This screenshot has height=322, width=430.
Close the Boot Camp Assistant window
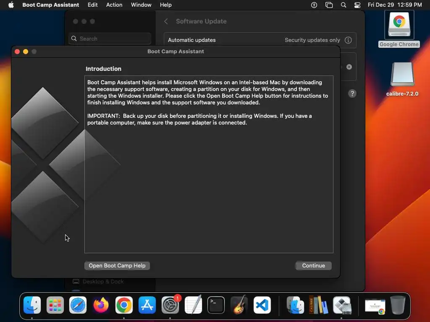pos(17,52)
